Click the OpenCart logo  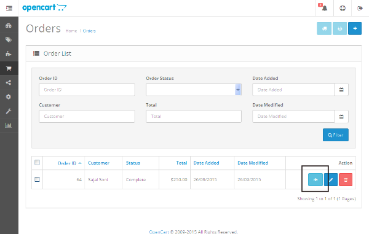tap(44, 8)
